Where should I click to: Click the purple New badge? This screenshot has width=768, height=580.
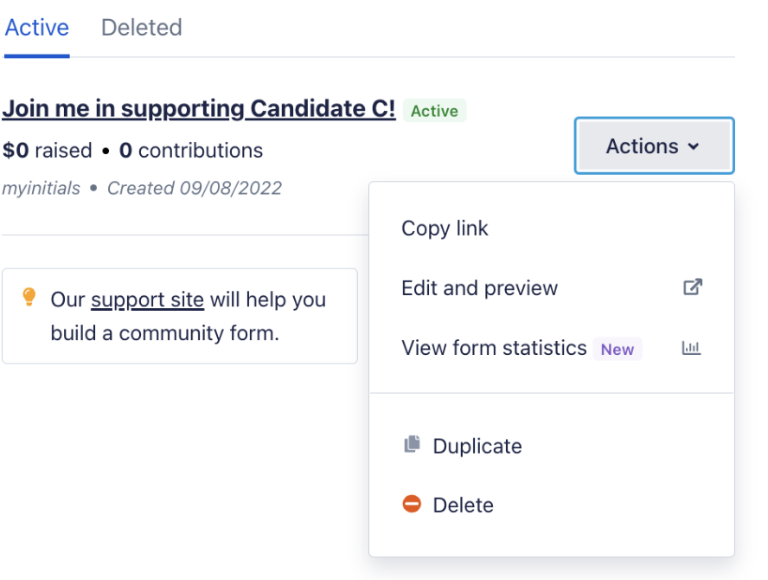[618, 350]
